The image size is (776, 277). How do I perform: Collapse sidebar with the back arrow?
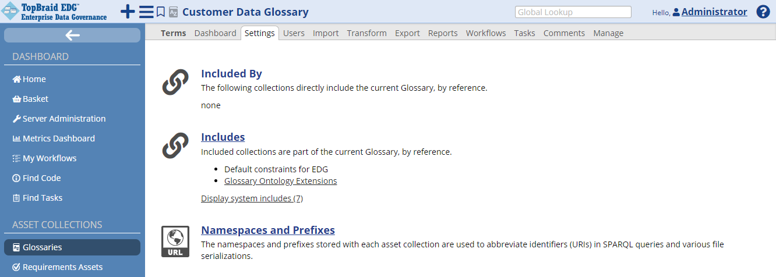coord(72,35)
